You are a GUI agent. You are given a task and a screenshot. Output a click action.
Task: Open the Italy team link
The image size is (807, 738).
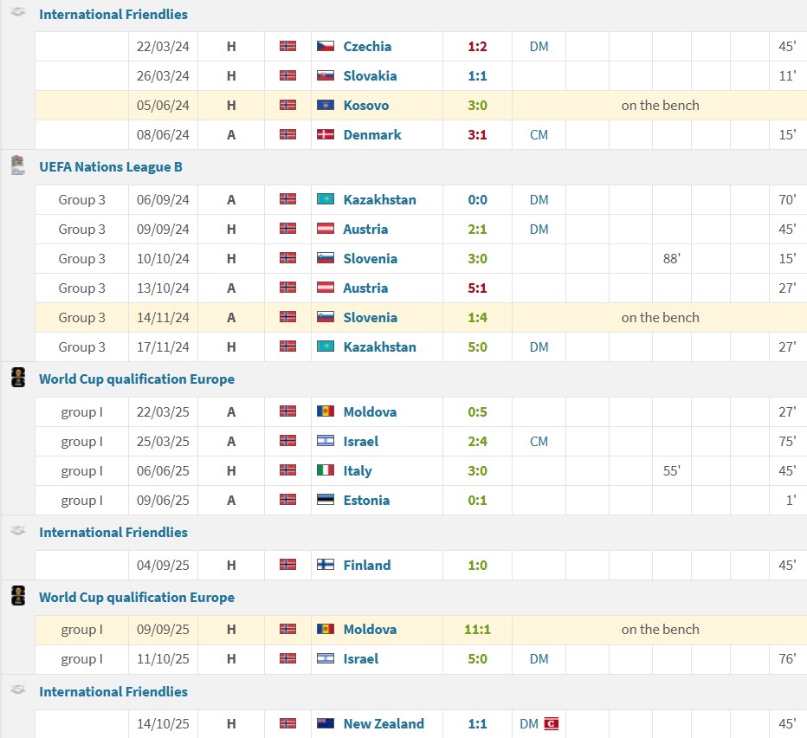click(x=358, y=470)
